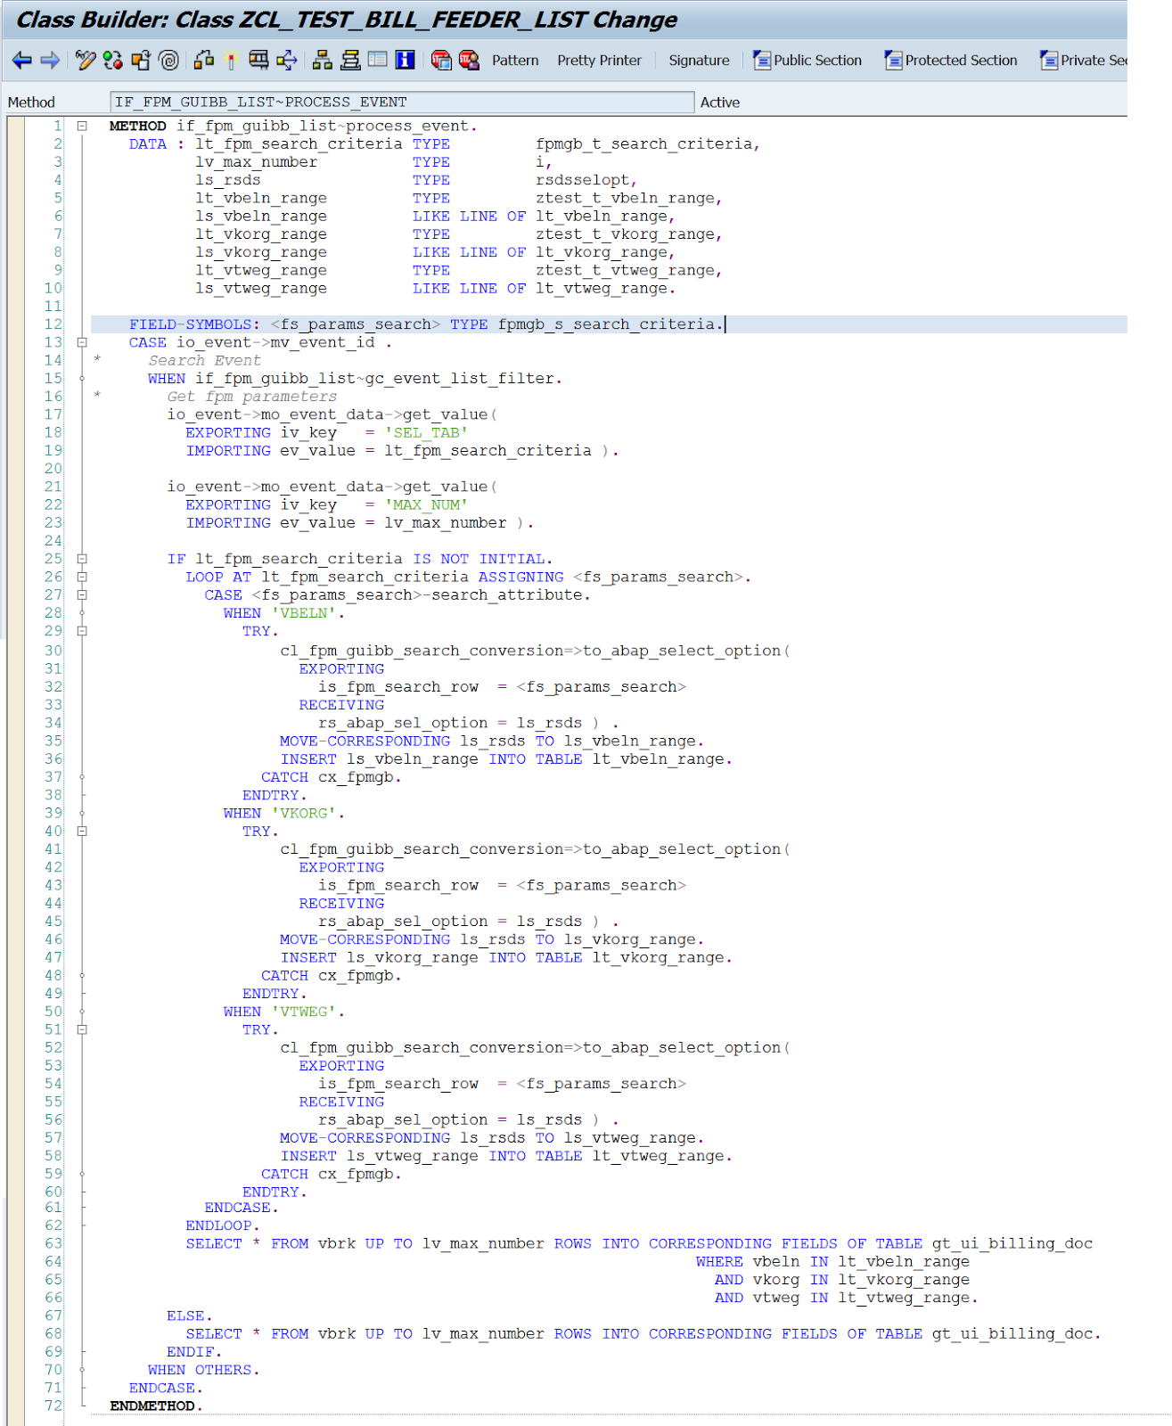The image size is (1172, 1426).
Task: Click the Pattern button
Action: click(x=515, y=61)
